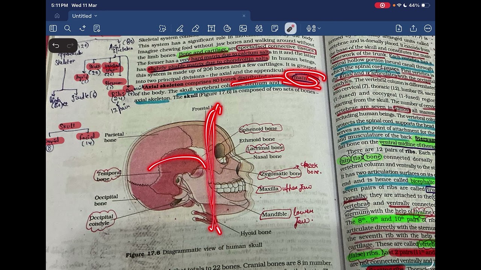Tap the date Wed 11 Mar

point(84,5)
